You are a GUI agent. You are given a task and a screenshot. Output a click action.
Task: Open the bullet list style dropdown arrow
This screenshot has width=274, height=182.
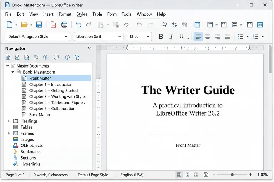[248, 37]
